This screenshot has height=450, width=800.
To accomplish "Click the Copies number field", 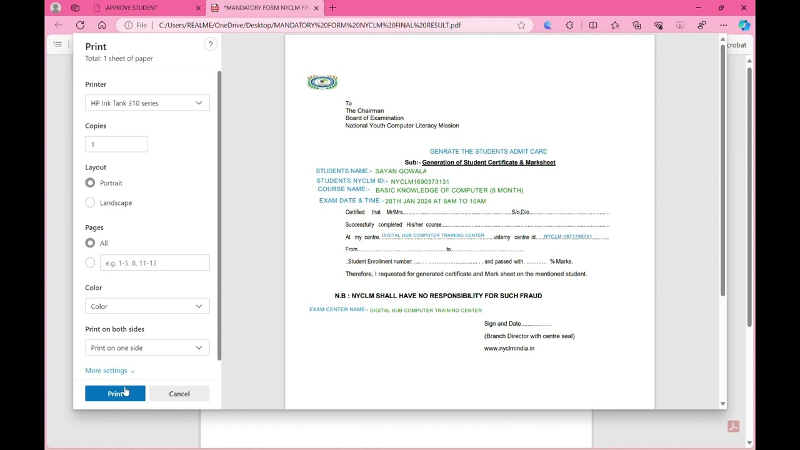I will point(116,144).
